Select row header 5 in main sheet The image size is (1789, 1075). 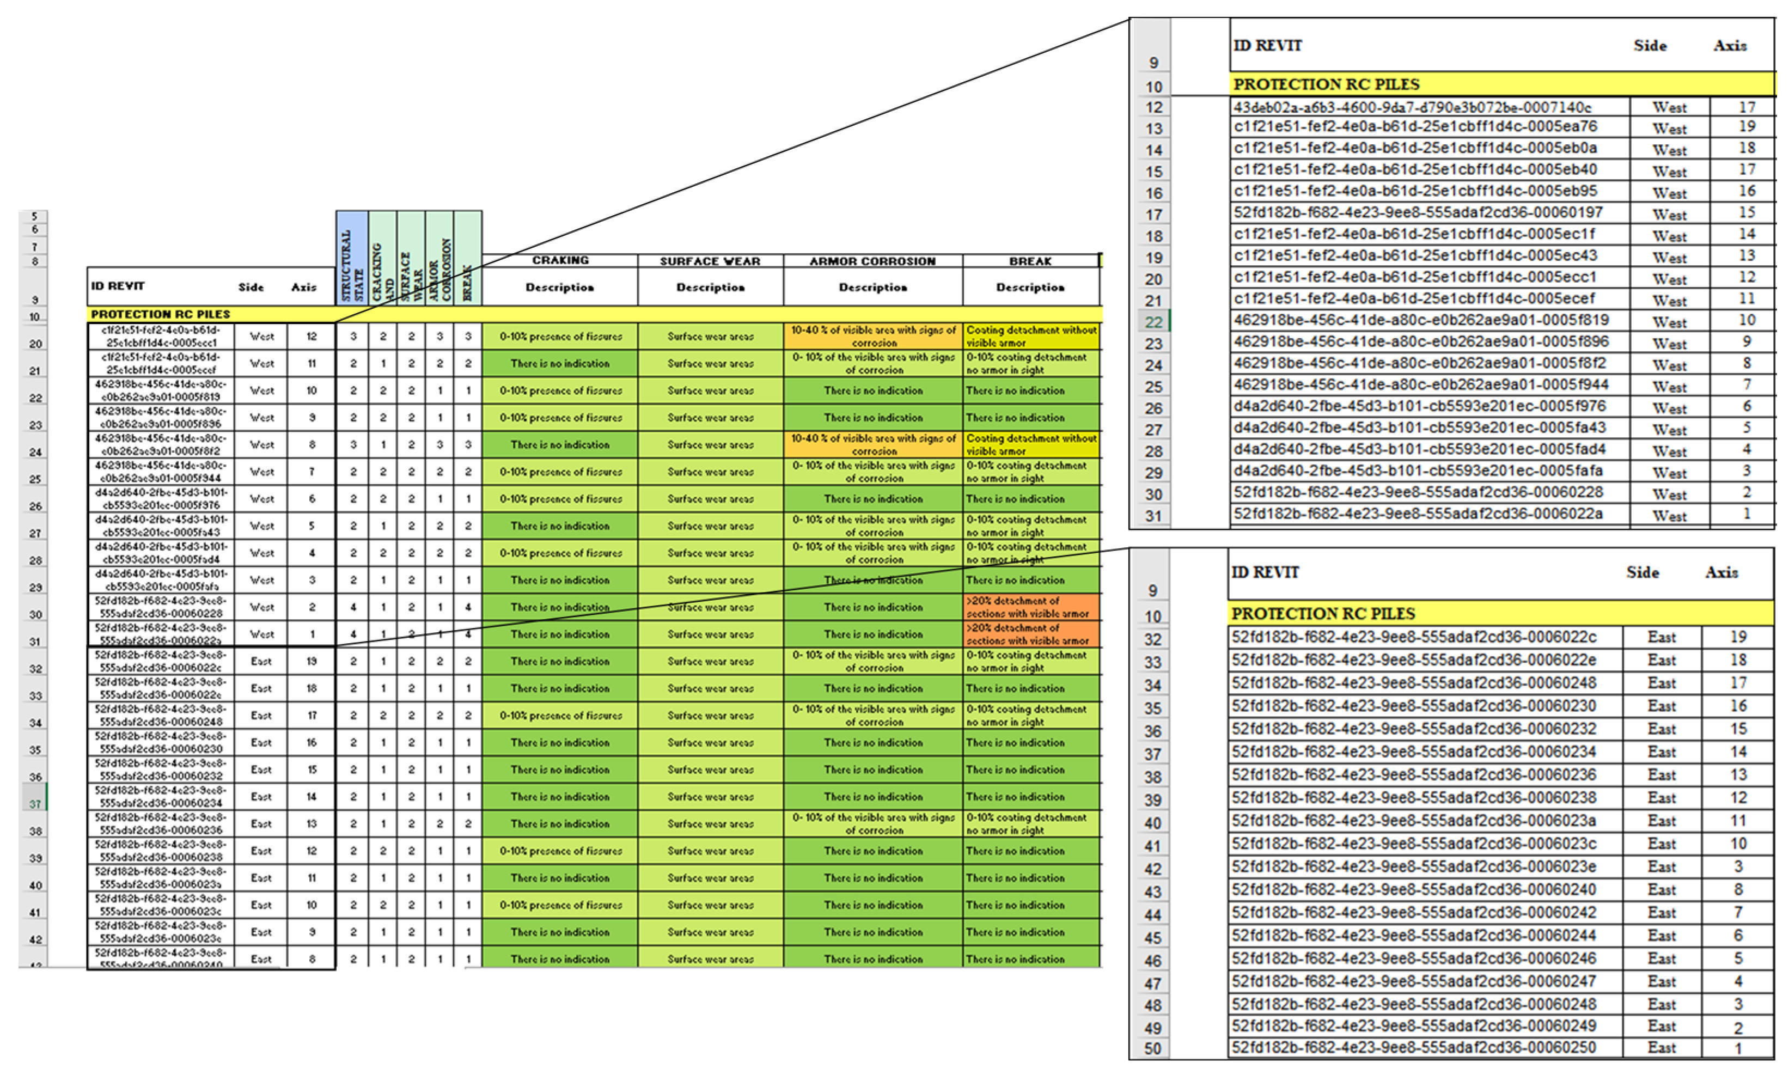(x=34, y=216)
